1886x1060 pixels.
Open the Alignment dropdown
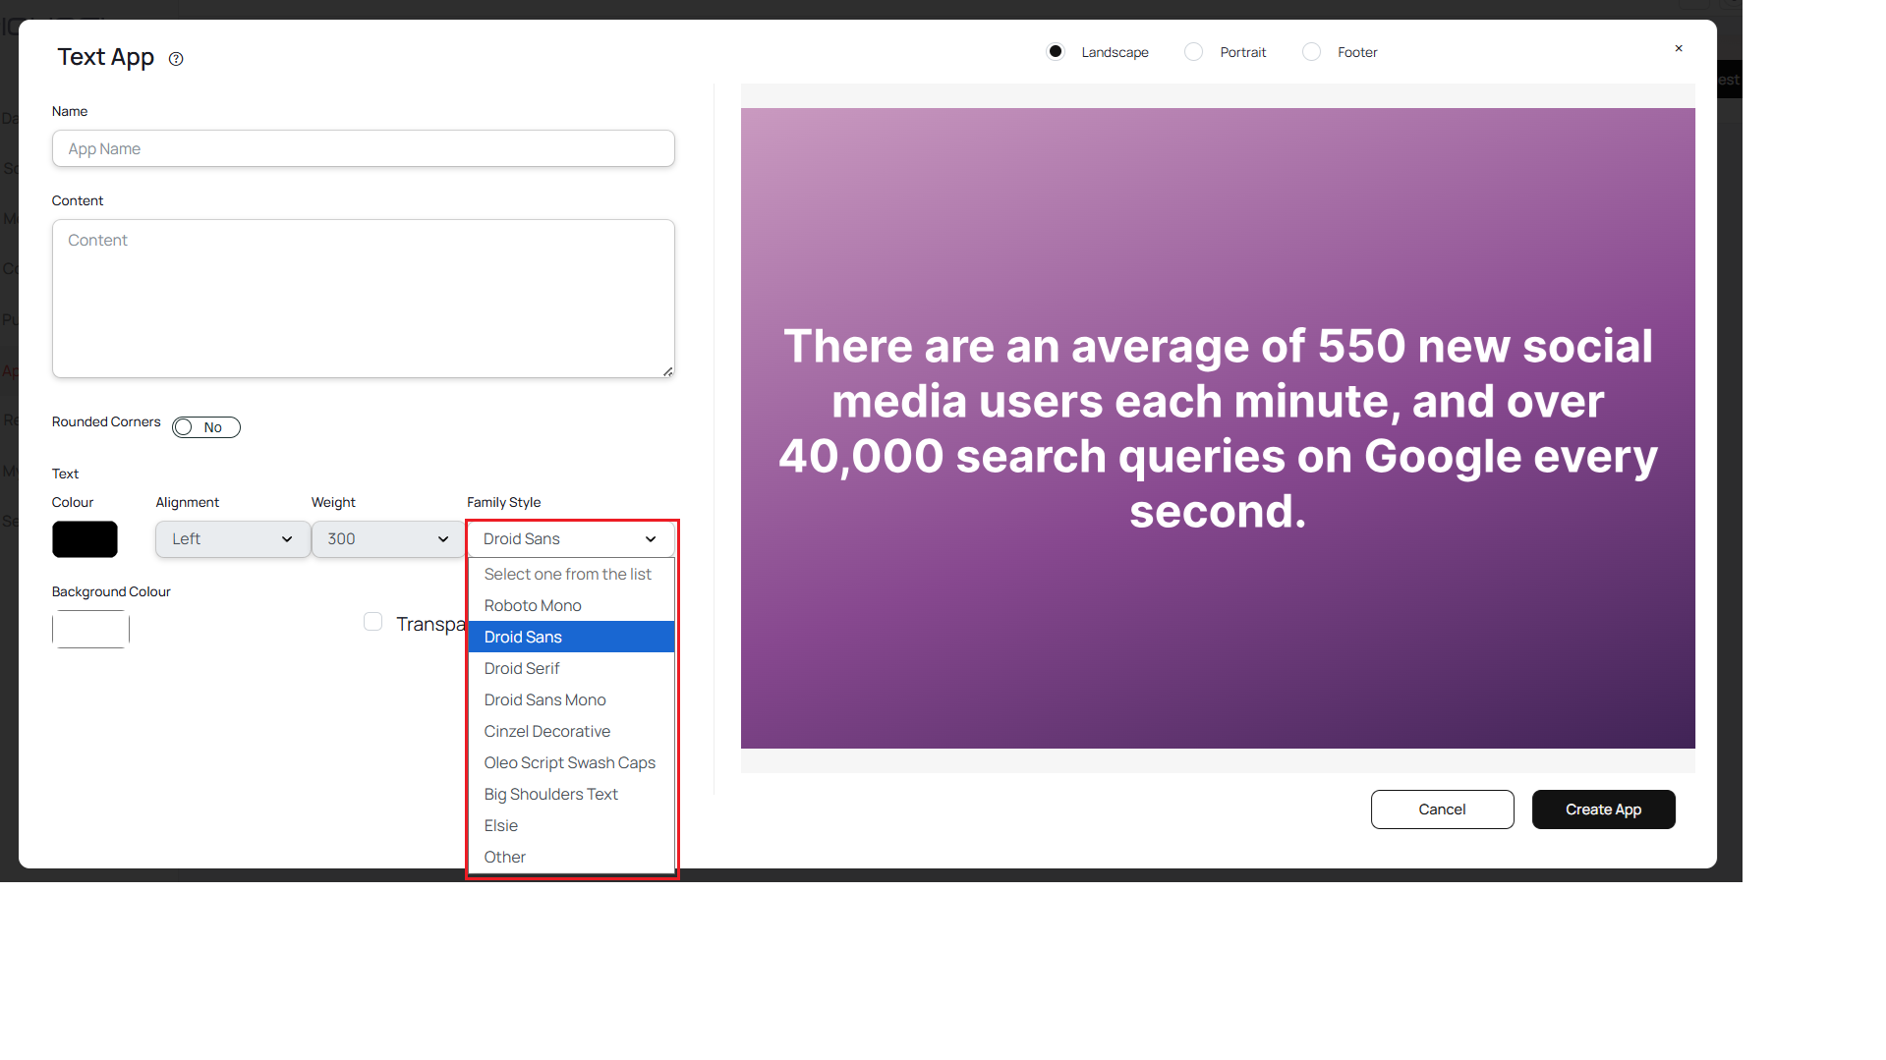(232, 539)
